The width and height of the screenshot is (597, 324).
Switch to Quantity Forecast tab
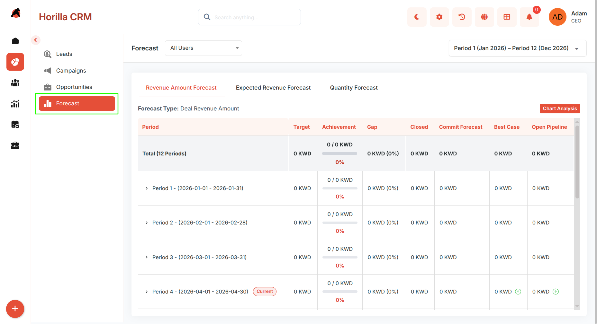pos(354,88)
